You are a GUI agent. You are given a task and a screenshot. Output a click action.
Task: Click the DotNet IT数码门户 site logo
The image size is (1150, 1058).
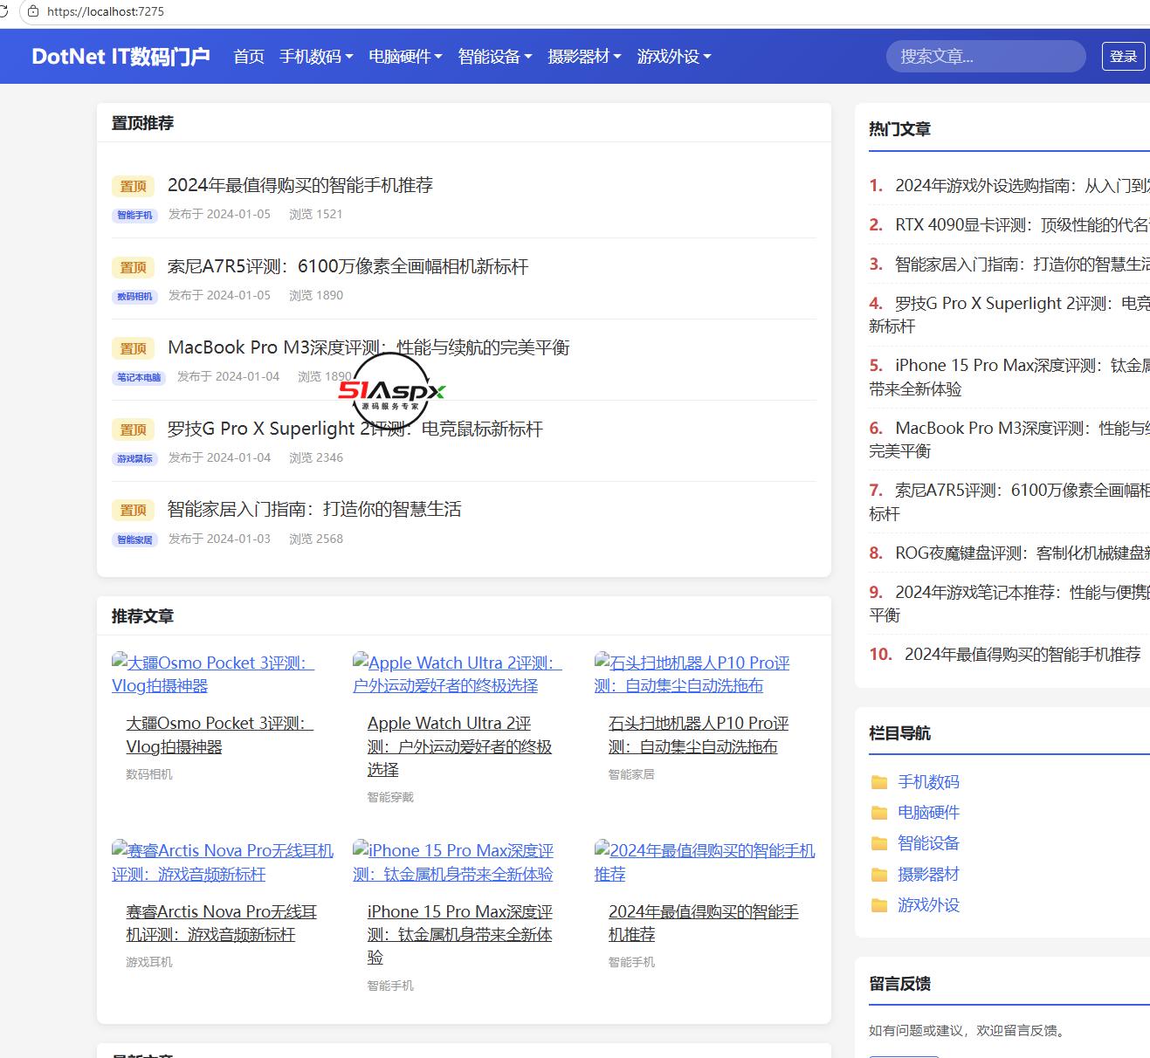click(121, 57)
